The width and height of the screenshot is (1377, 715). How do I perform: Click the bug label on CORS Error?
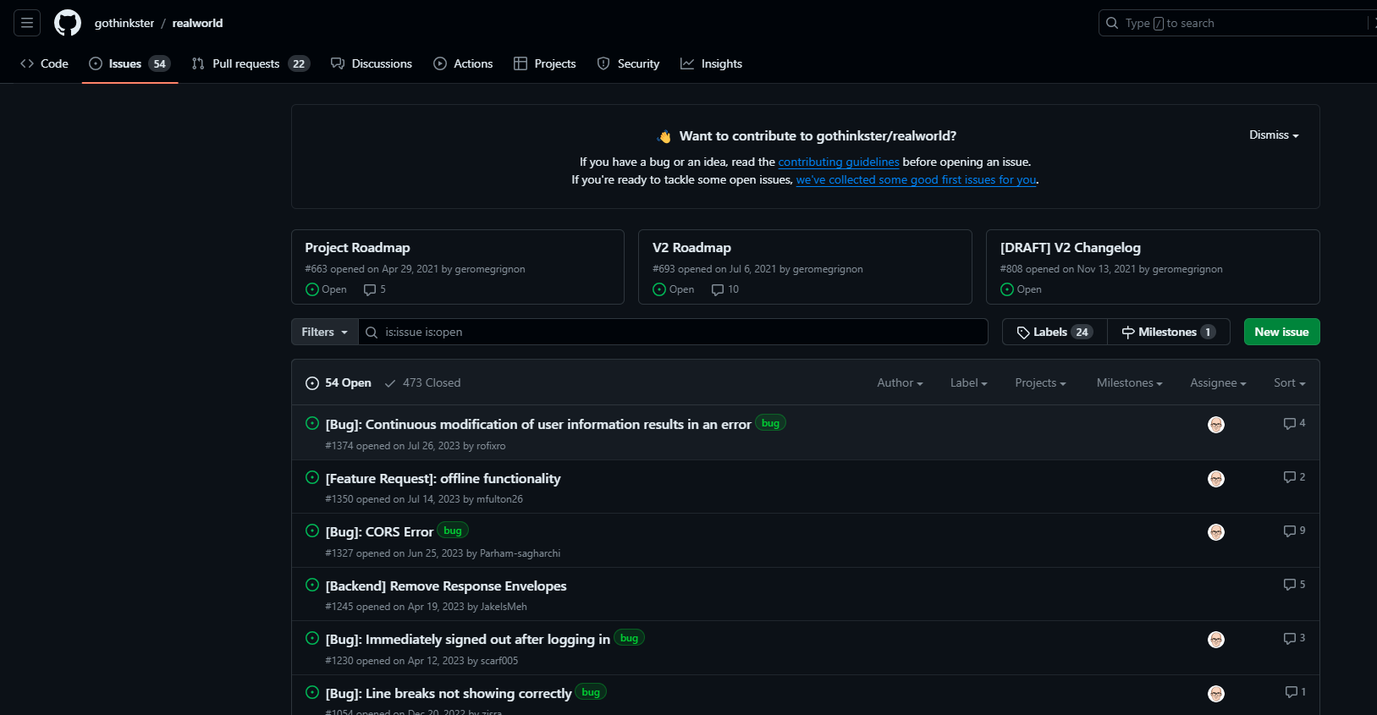click(x=453, y=531)
